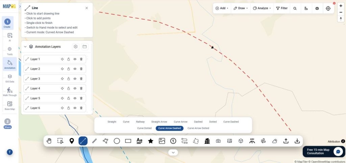This screenshot has height=163, width=346.
Task: Choose the Railway line style
Action: 140,122
